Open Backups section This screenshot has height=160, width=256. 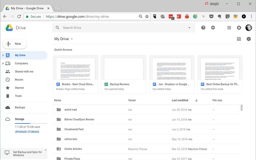pos(20,107)
